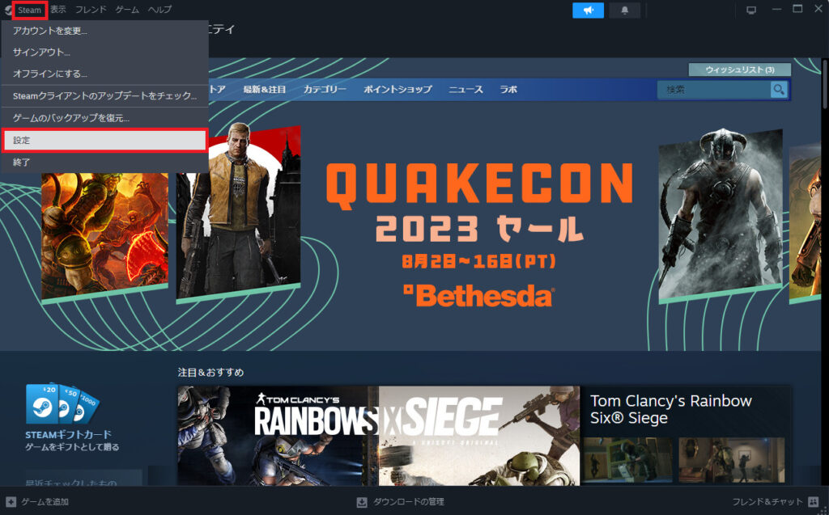Click the store 検索 search field
The height and width of the screenshot is (515, 829).
click(x=714, y=90)
